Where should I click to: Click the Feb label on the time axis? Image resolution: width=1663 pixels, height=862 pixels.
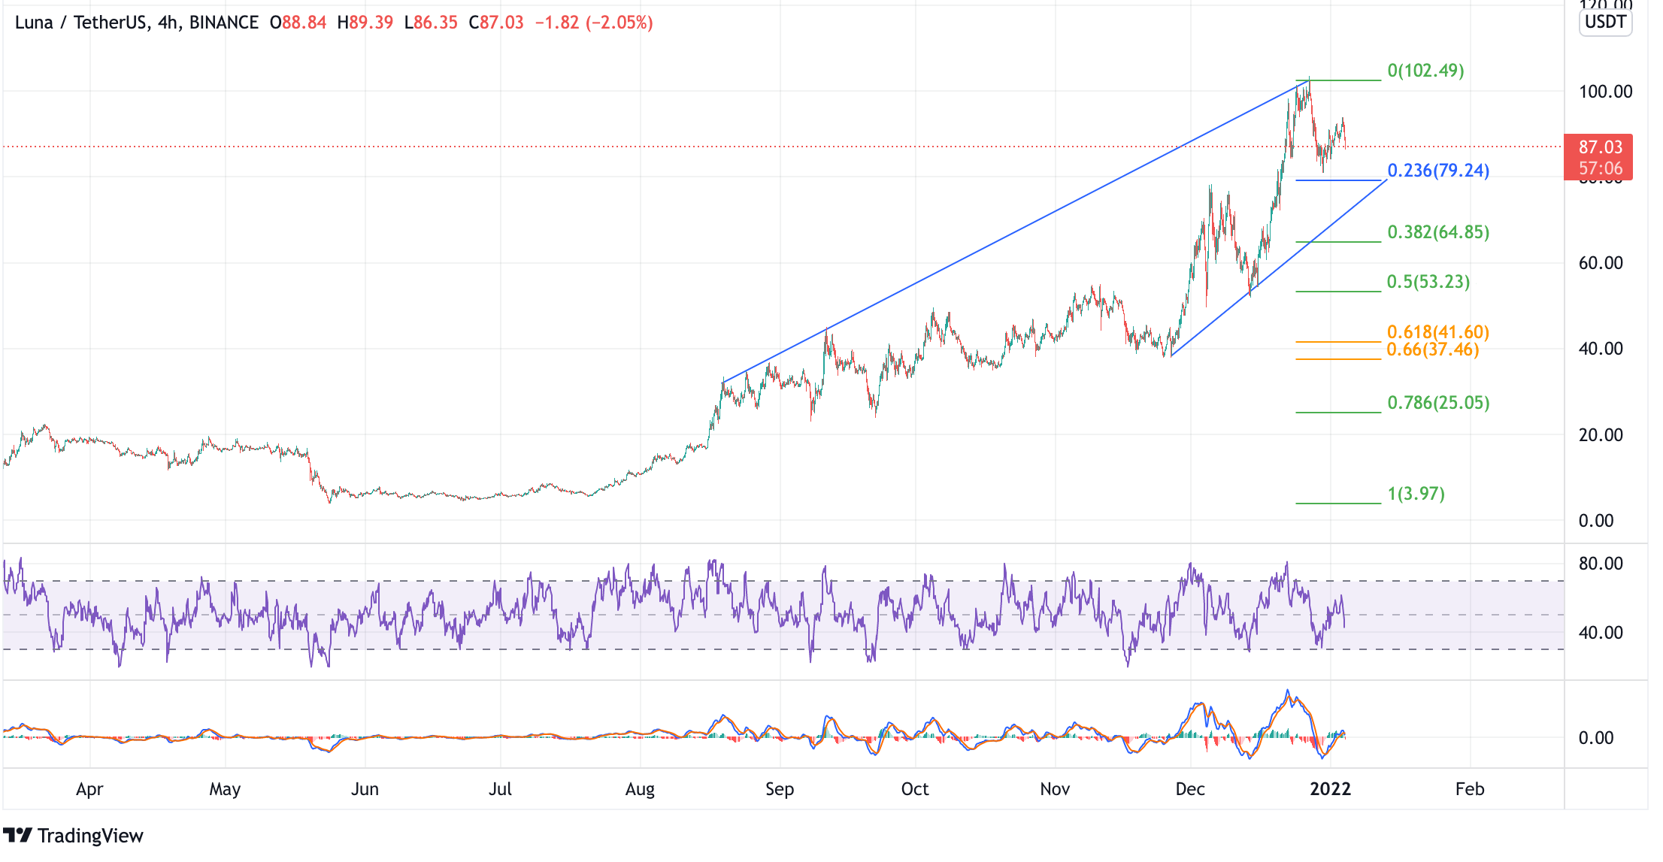[1469, 789]
